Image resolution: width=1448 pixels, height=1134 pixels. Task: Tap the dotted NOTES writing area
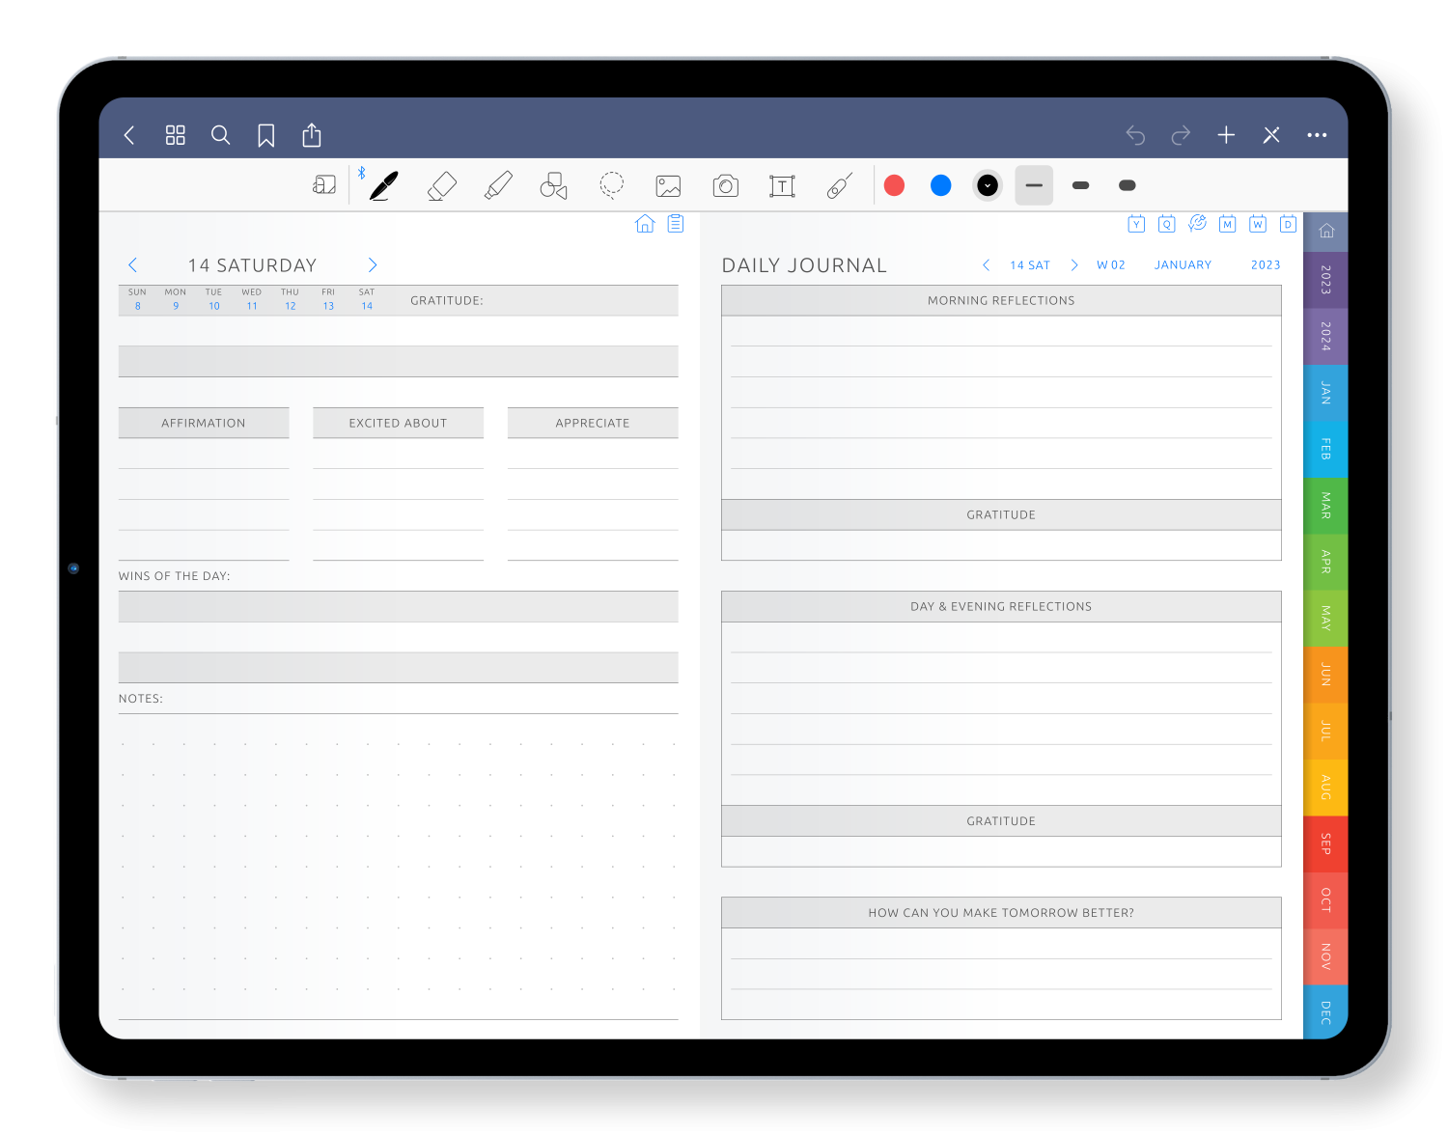[x=399, y=867]
